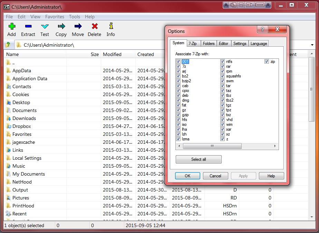Click the Add toolbar icon
Image resolution: width=319 pixels, height=233 pixels.
click(x=12, y=27)
